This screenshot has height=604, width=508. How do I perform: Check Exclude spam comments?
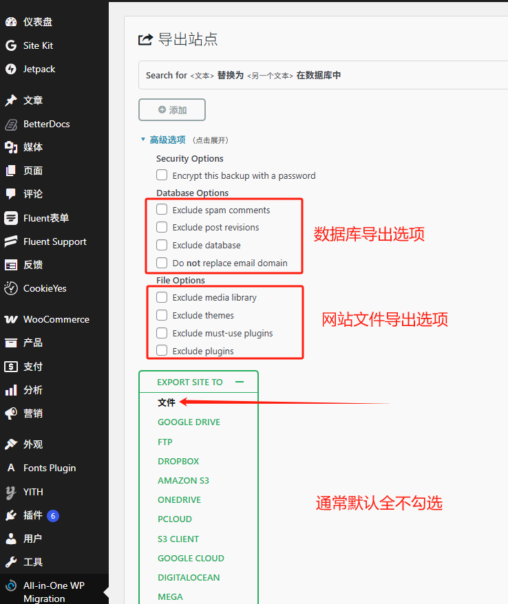(162, 209)
